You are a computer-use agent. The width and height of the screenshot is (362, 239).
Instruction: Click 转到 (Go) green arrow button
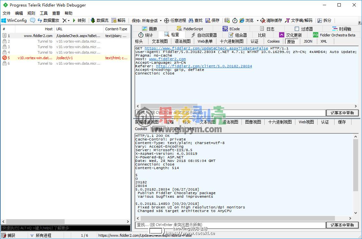(79, 20)
